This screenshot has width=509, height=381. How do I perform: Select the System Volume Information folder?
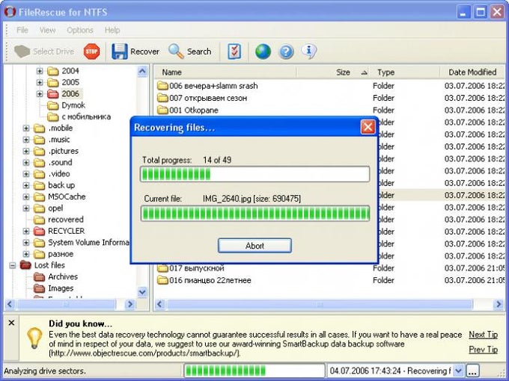[88, 242]
